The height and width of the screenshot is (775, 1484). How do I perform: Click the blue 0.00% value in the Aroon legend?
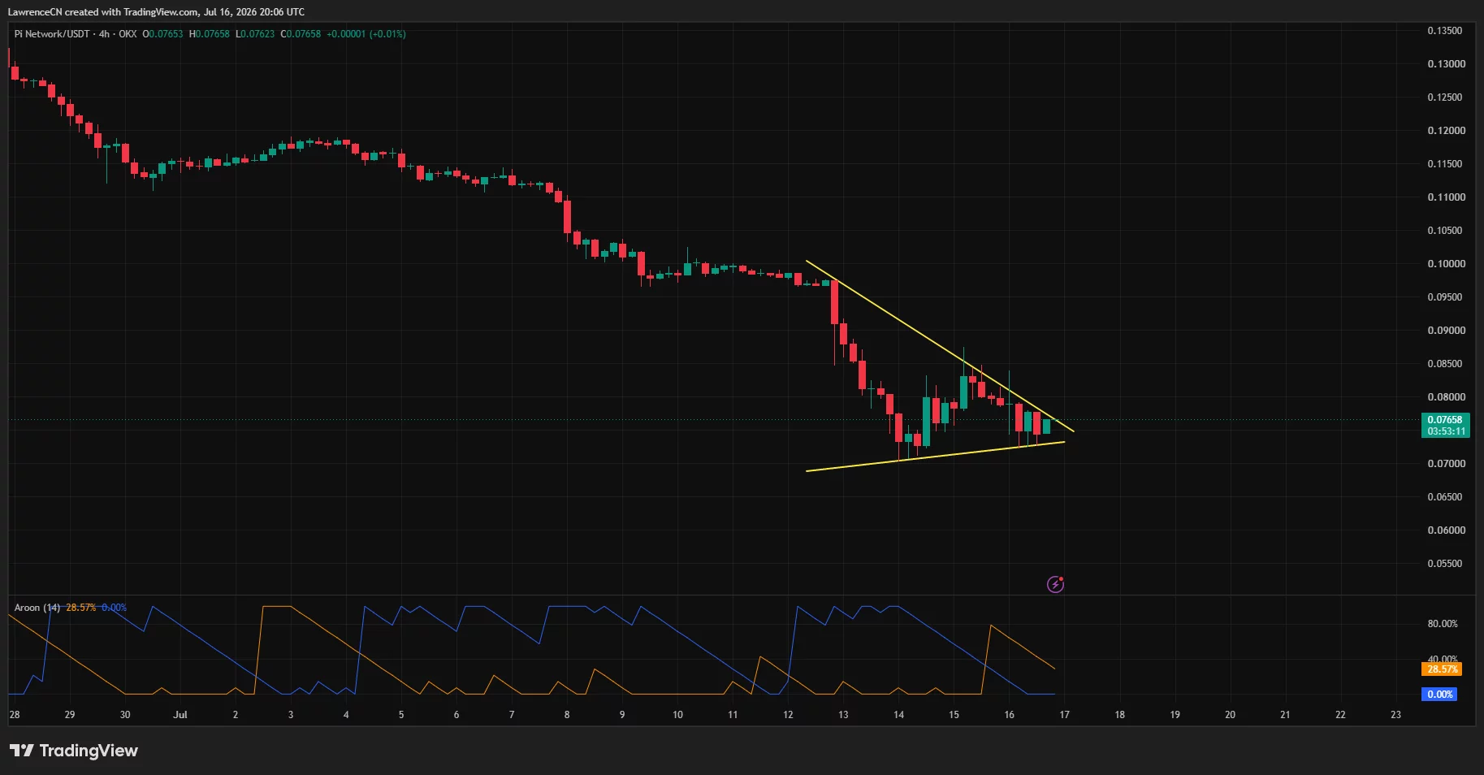click(114, 608)
